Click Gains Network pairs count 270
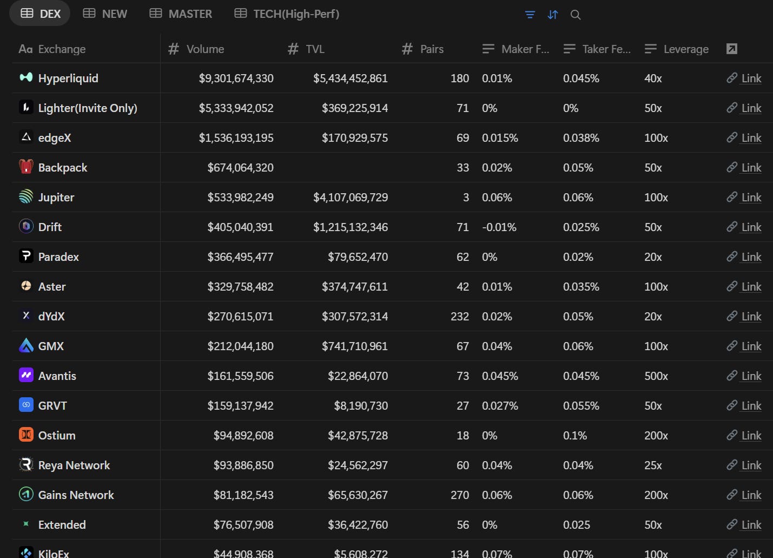This screenshot has width=773, height=558. tap(460, 495)
